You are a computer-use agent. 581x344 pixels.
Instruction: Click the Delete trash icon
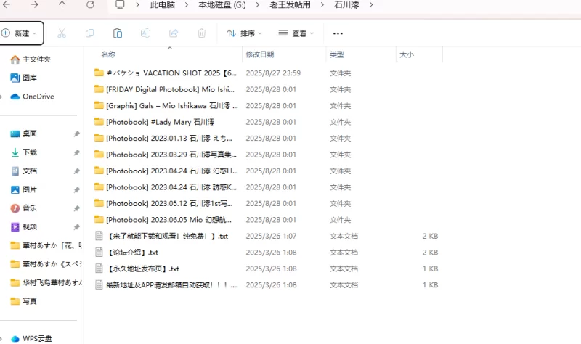202,33
